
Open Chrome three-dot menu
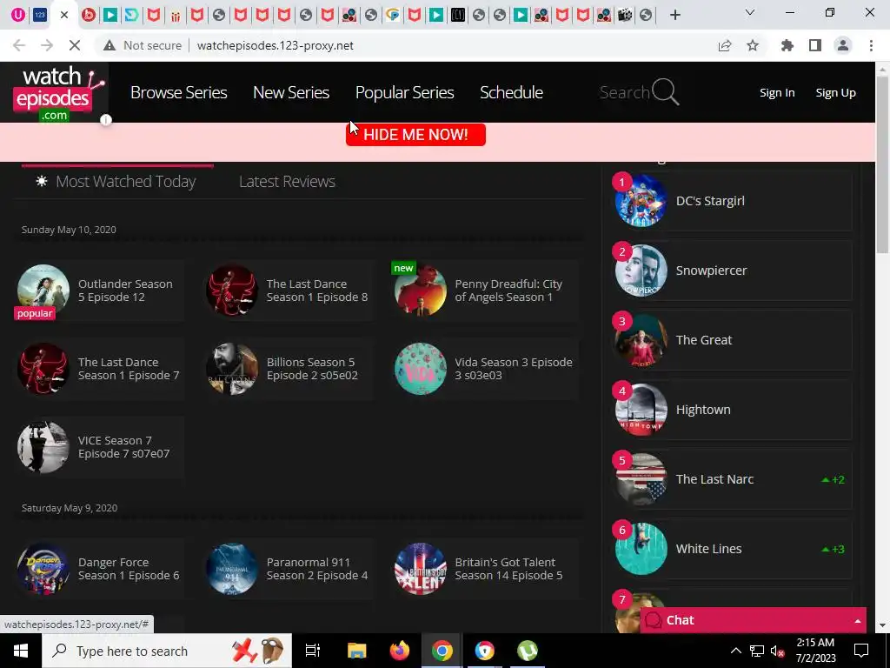pos(871,45)
